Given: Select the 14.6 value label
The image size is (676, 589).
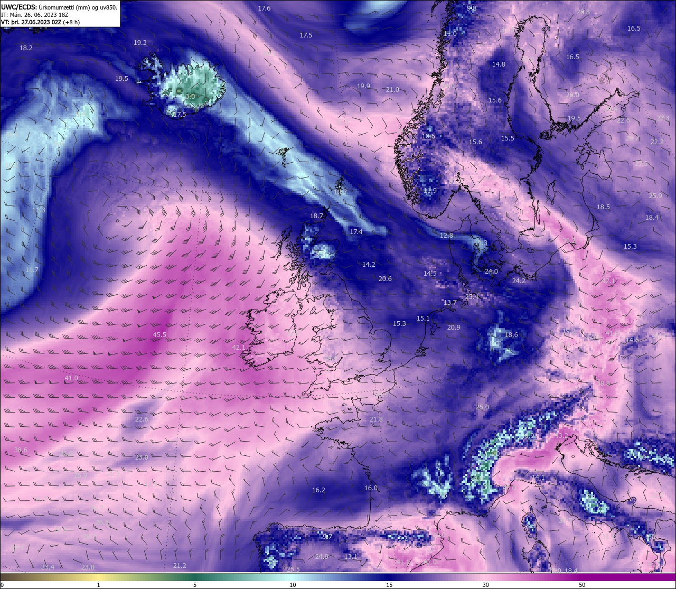Looking at the screenshot, I should click(632, 340).
